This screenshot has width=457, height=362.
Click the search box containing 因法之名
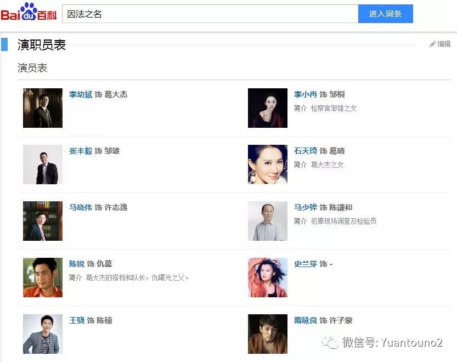(210, 14)
